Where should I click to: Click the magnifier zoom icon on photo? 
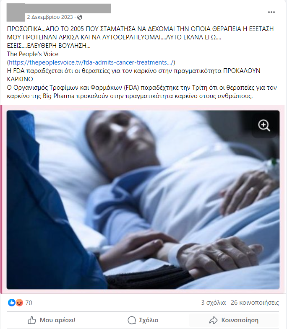264,125
